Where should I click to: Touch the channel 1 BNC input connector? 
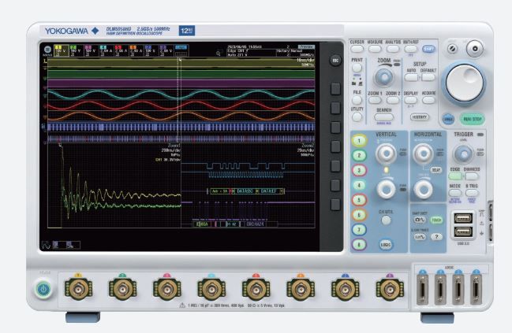point(78,289)
